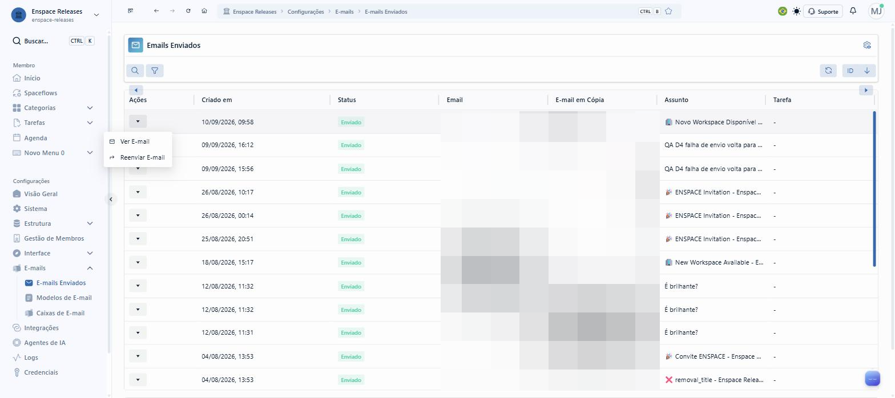Open the filter funnel icon

click(x=155, y=71)
